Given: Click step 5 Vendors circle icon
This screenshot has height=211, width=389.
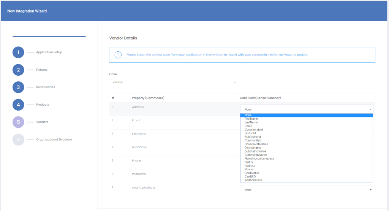Looking at the screenshot, I should (18, 122).
